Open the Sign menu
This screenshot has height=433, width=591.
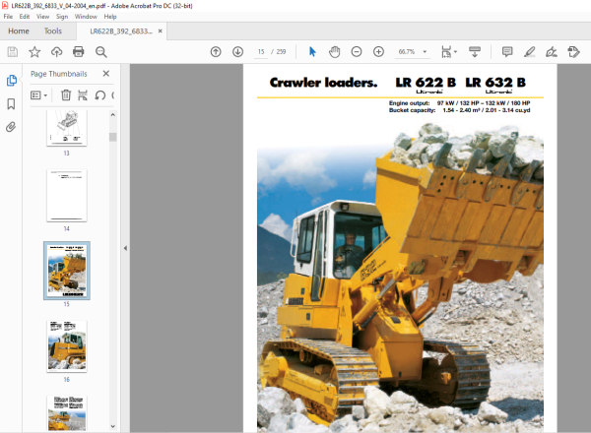(62, 17)
